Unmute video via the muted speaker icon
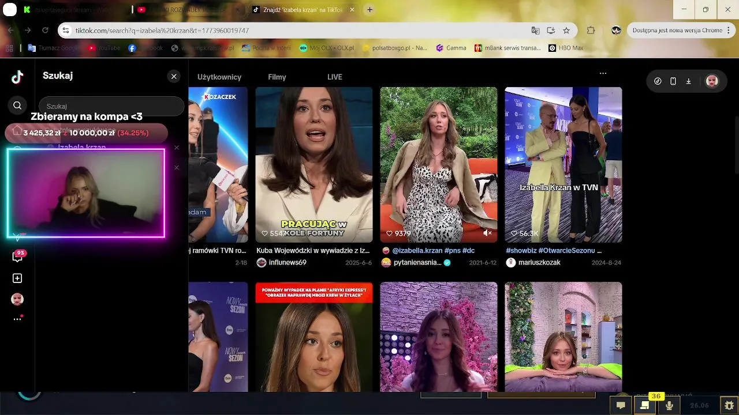Screen dimensions: 739x415 [x=487, y=233]
